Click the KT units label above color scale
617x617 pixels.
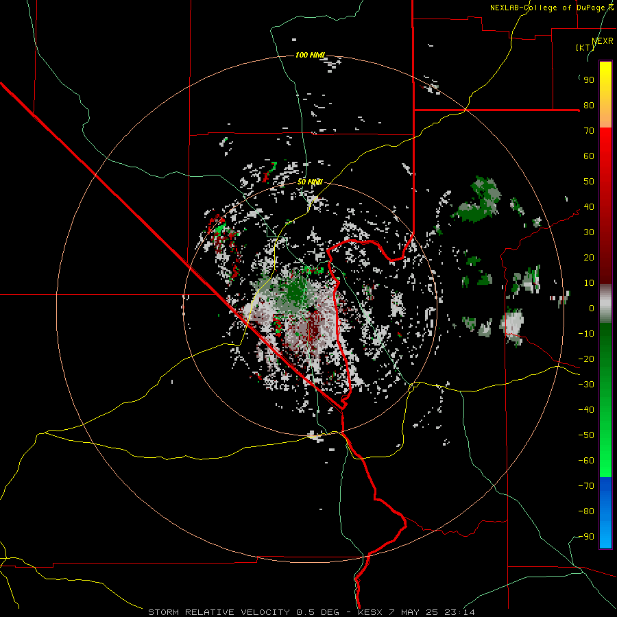point(585,47)
